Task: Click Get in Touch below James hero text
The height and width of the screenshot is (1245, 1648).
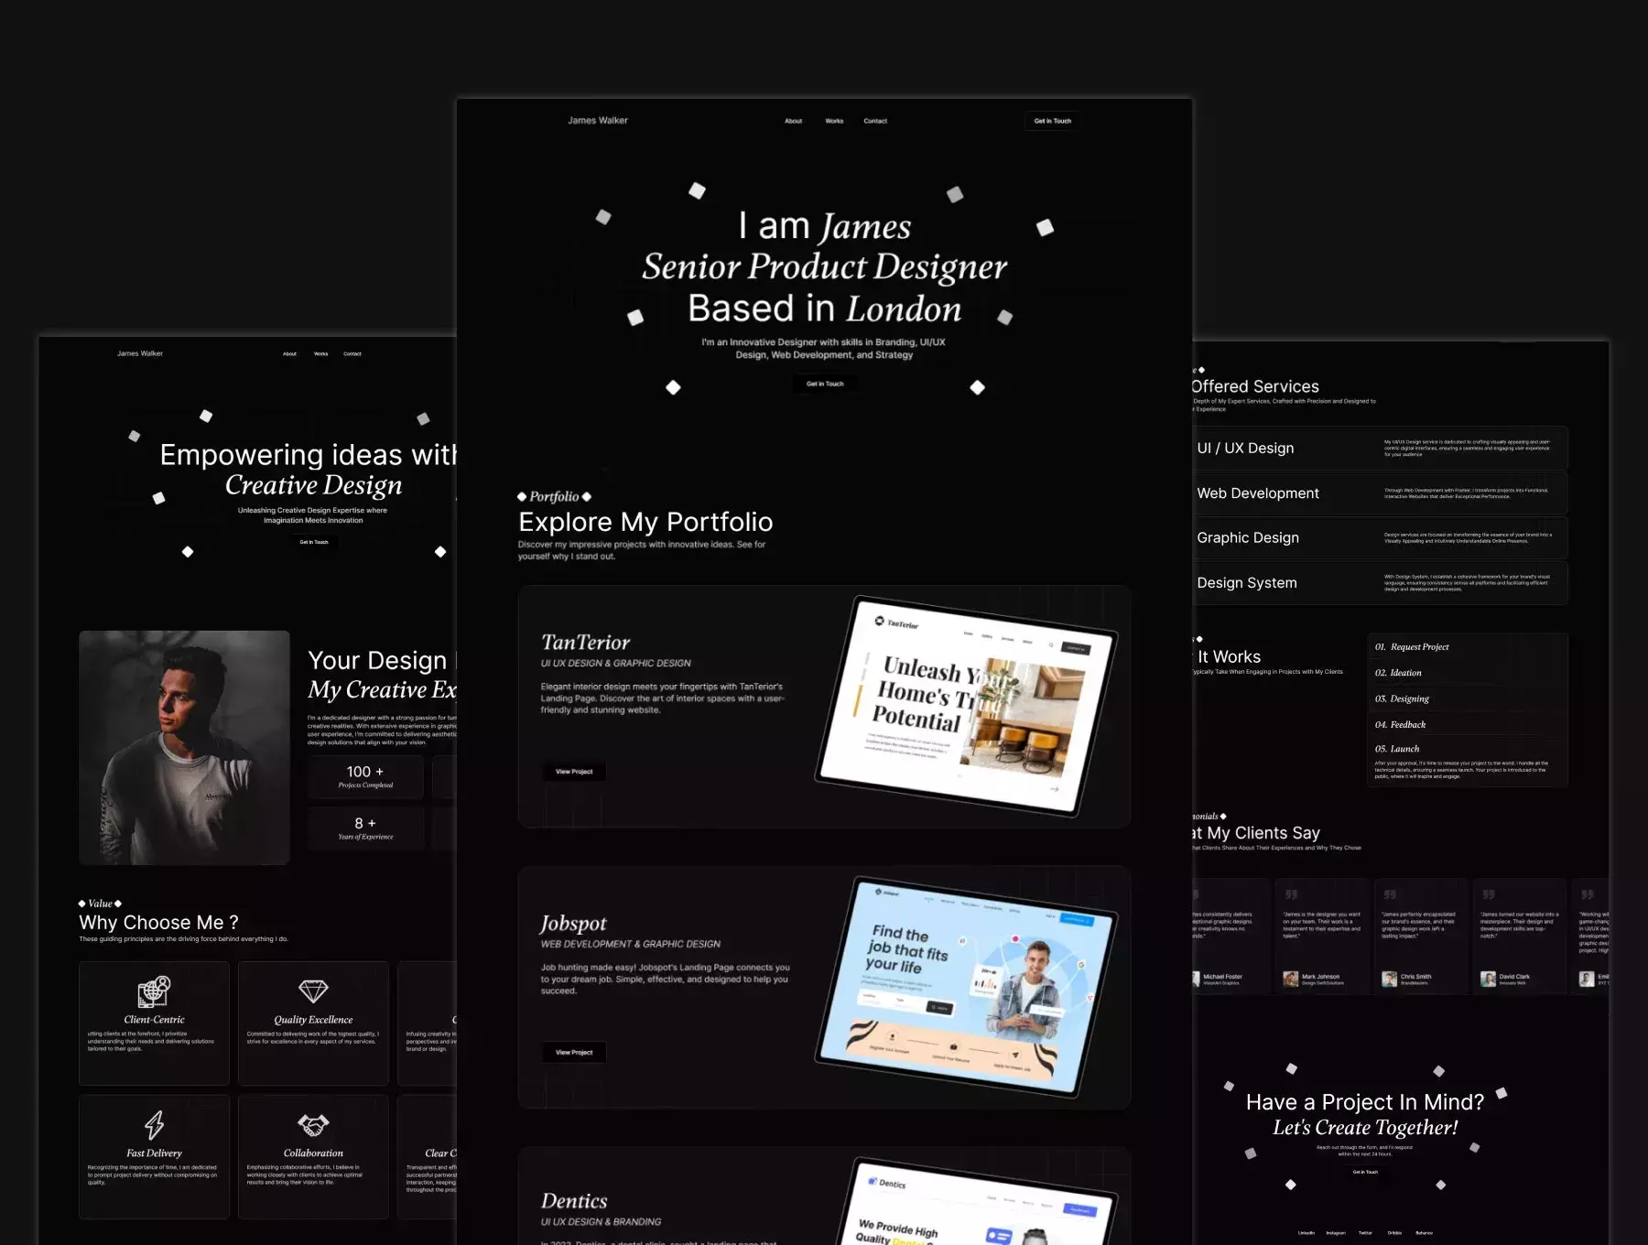Action: coord(825,384)
